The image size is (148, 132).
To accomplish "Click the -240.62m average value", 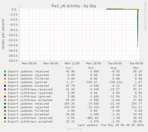I will pos(115,82).
